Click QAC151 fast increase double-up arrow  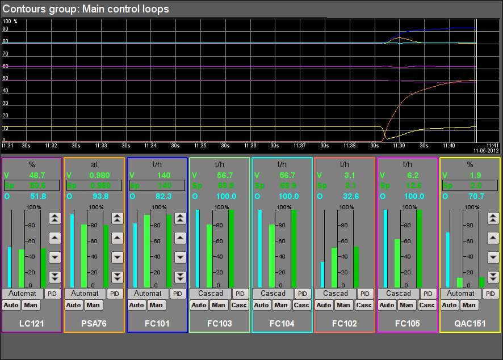pos(493,218)
